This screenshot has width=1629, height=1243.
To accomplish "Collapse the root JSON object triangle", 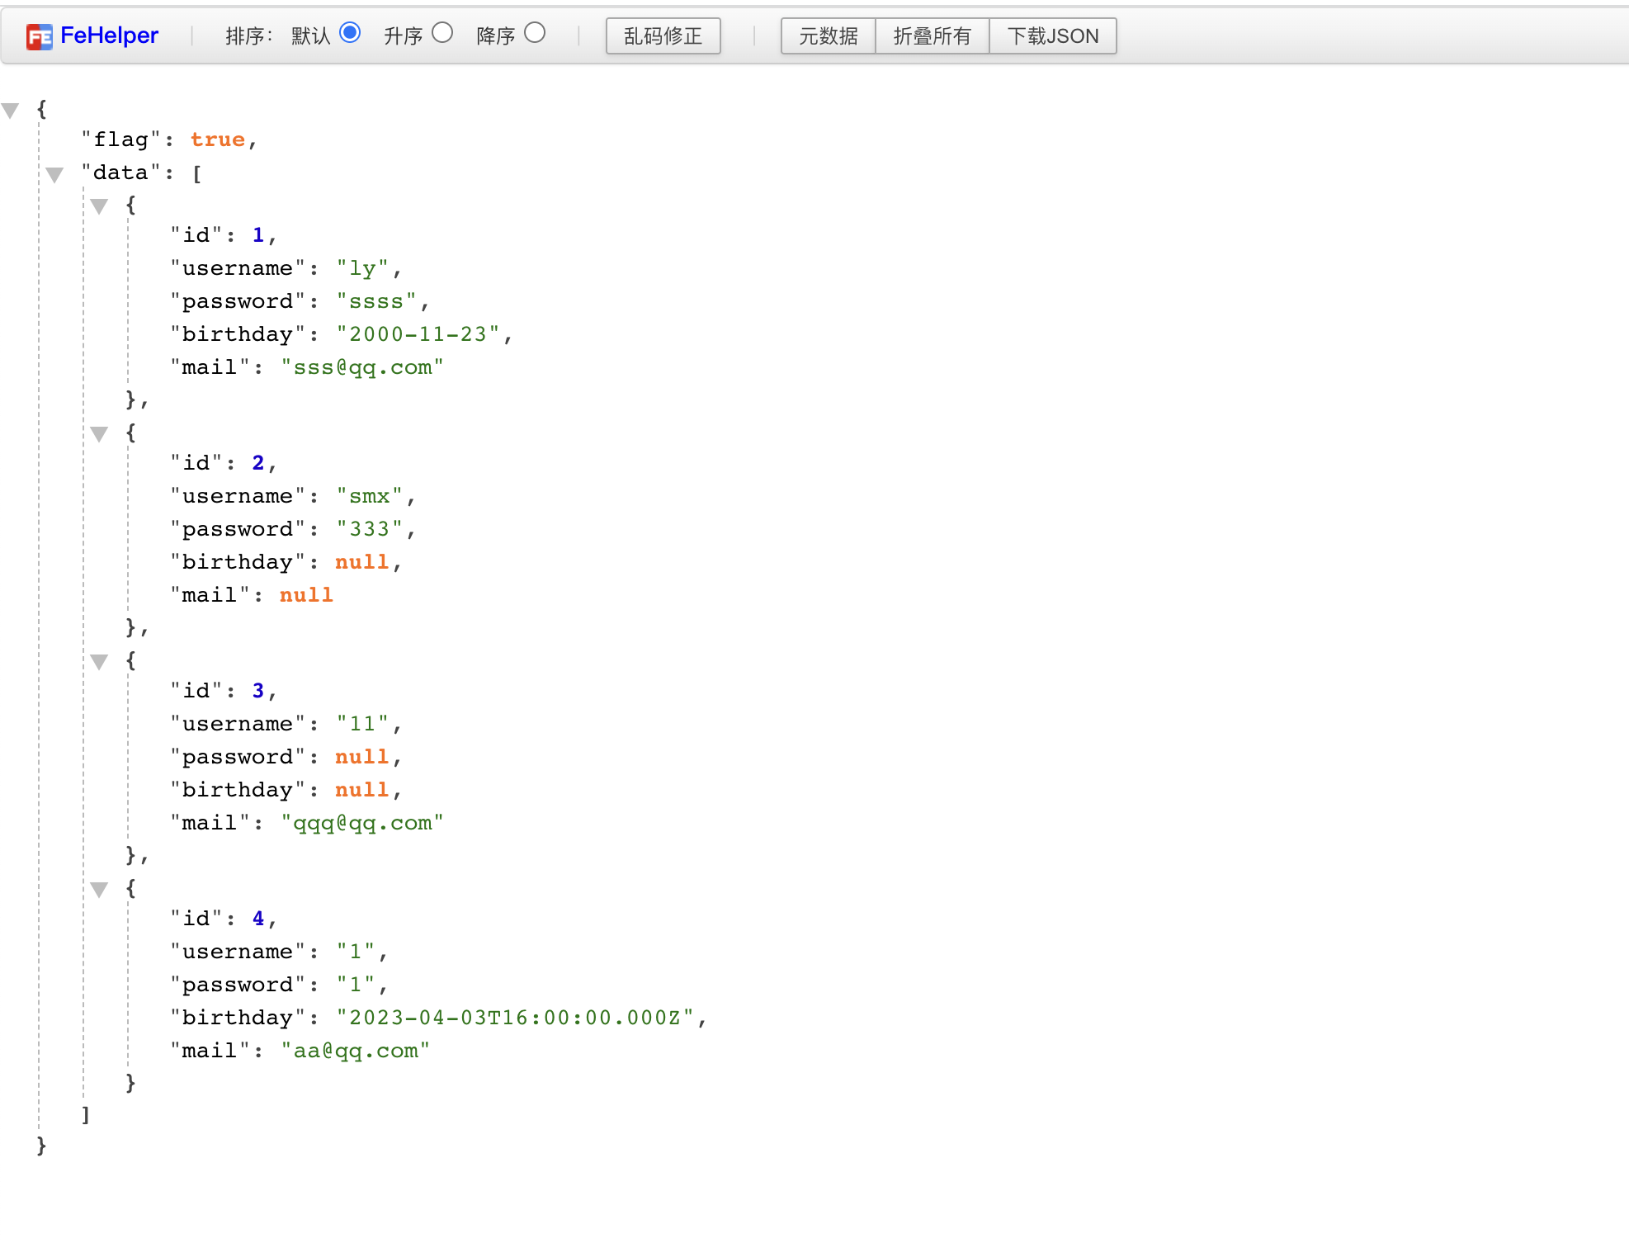I will 11,111.
